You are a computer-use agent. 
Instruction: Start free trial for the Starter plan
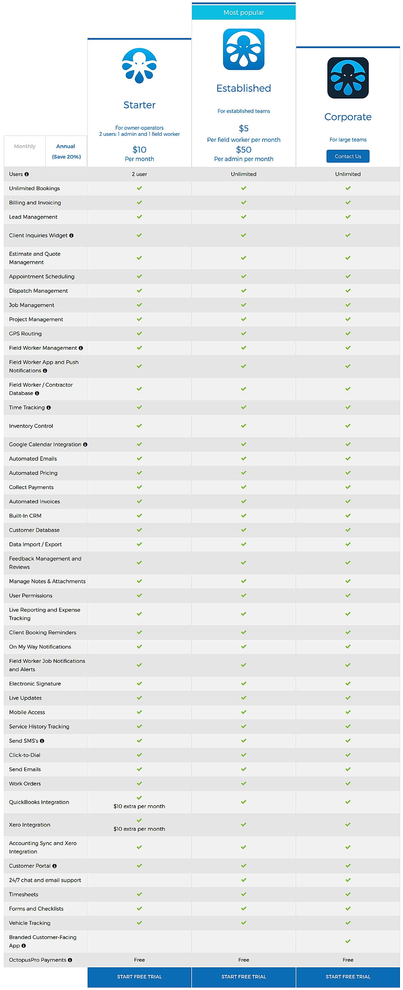click(139, 976)
